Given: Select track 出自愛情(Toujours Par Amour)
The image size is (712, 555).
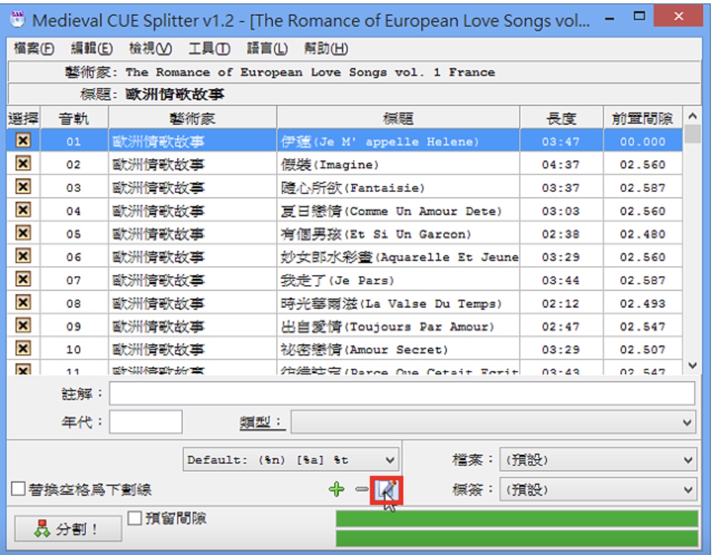Looking at the screenshot, I should pos(387,327).
